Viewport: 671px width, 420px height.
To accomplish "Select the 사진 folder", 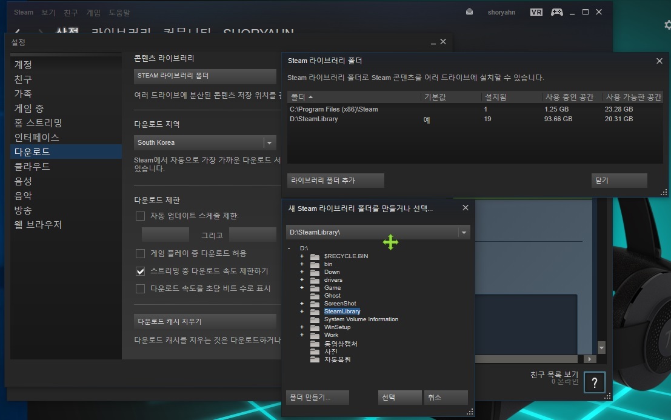I will pos(331,352).
